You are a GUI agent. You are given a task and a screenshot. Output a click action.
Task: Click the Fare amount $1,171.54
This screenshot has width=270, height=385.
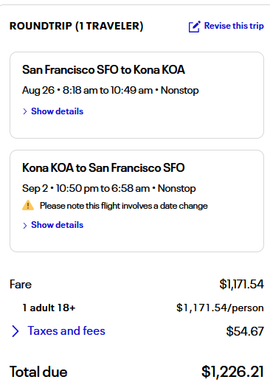(x=241, y=284)
